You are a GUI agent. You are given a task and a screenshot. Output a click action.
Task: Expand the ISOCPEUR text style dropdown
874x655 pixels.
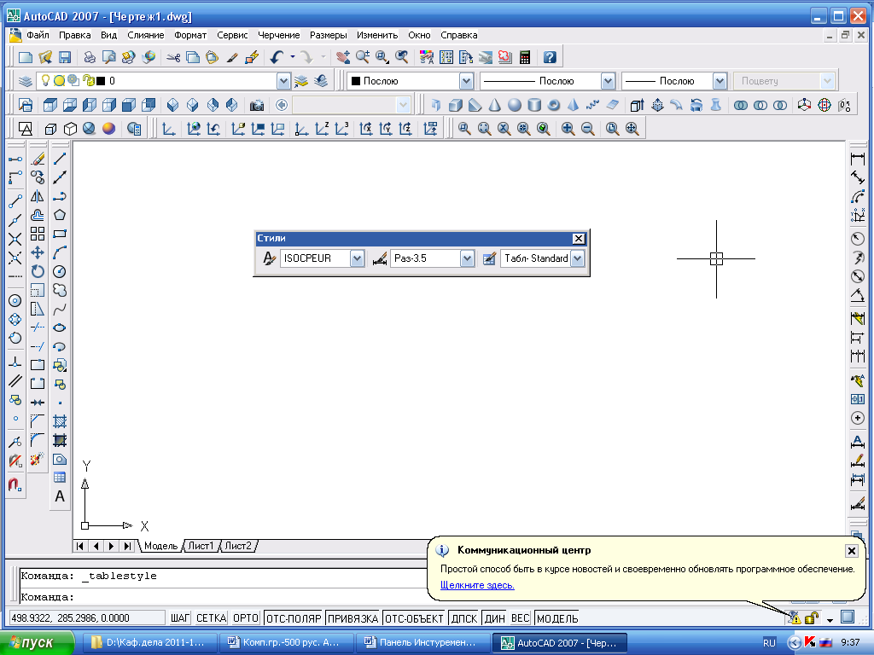pos(358,258)
